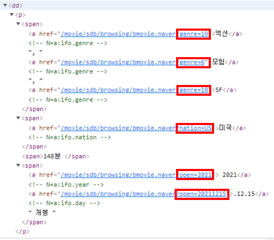Viewport: 274px width, 240px height.
Task: Select the N=a:ifo.day comment
Action: pos(64,203)
